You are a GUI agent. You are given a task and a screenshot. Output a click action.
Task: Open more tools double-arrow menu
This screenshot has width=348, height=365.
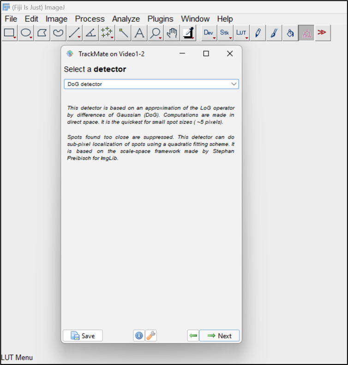pos(323,33)
